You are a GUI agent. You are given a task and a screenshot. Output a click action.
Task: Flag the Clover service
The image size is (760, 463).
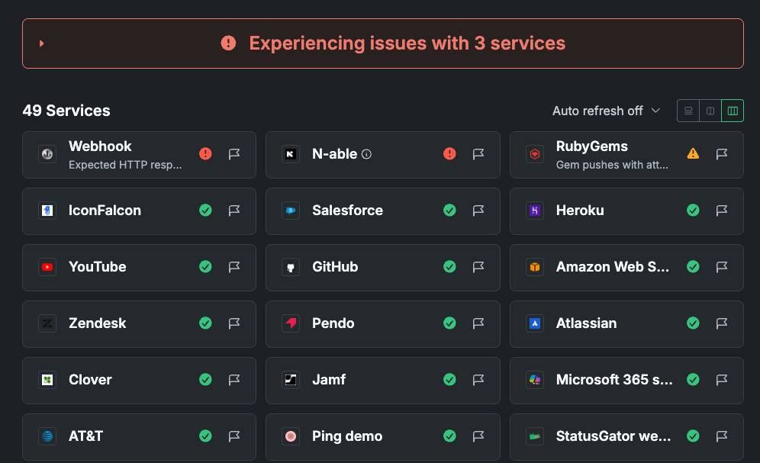(234, 380)
